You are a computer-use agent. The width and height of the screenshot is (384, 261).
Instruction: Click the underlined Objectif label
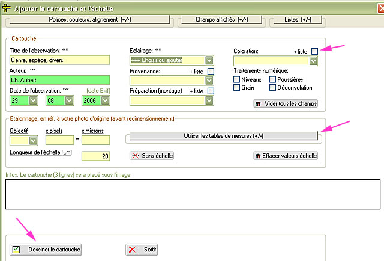point(19,131)
